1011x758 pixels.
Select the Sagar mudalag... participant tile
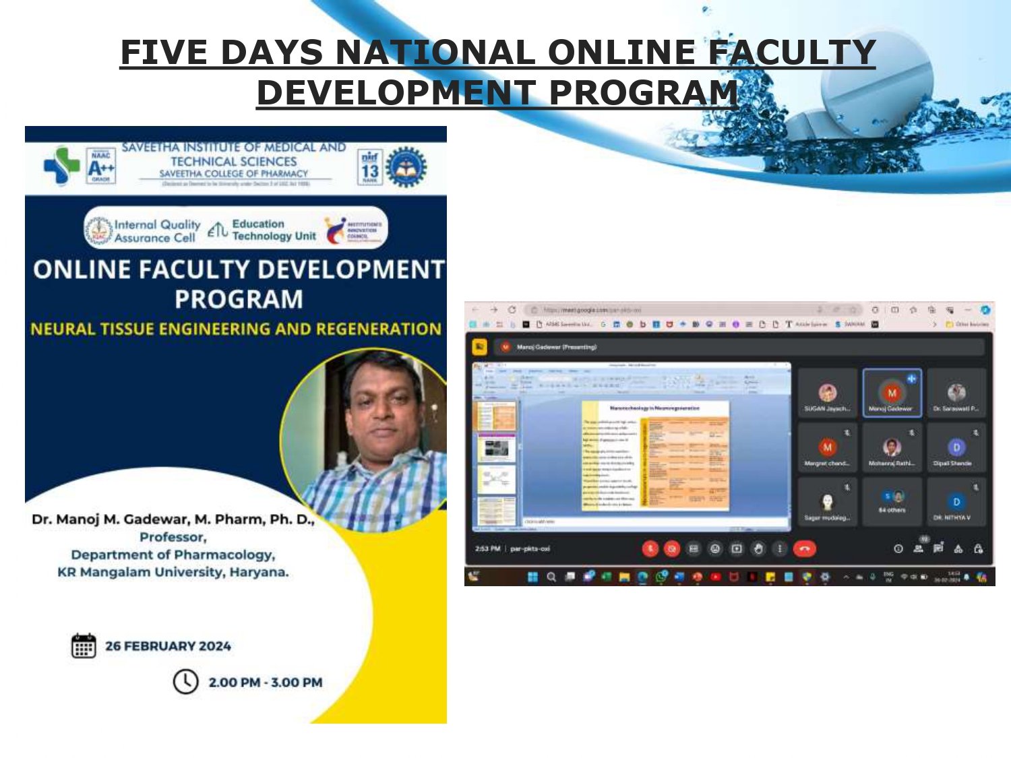click(828, 502)
